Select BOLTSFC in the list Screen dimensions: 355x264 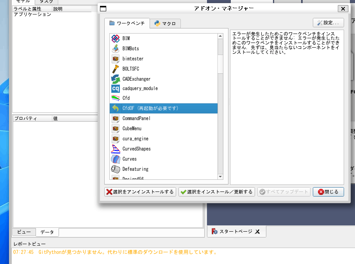tap(164, 69)
